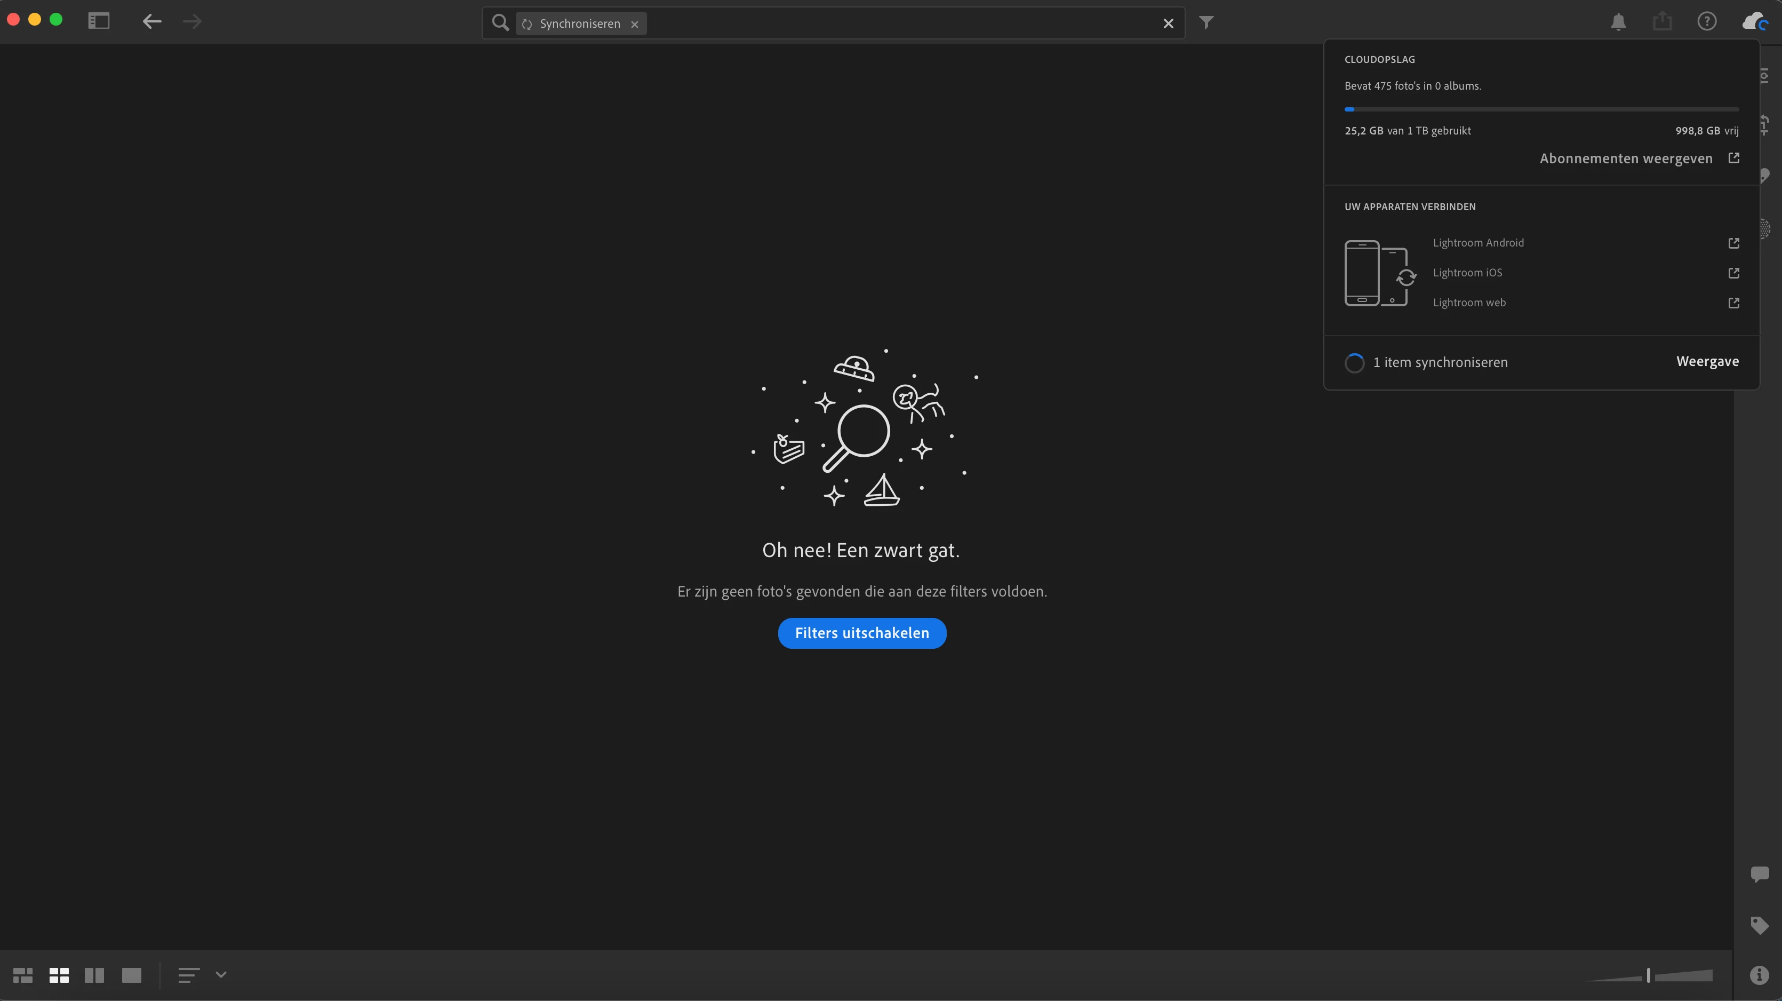
Task: Open notifications bell icon
Action: (x=1618, y=22)
